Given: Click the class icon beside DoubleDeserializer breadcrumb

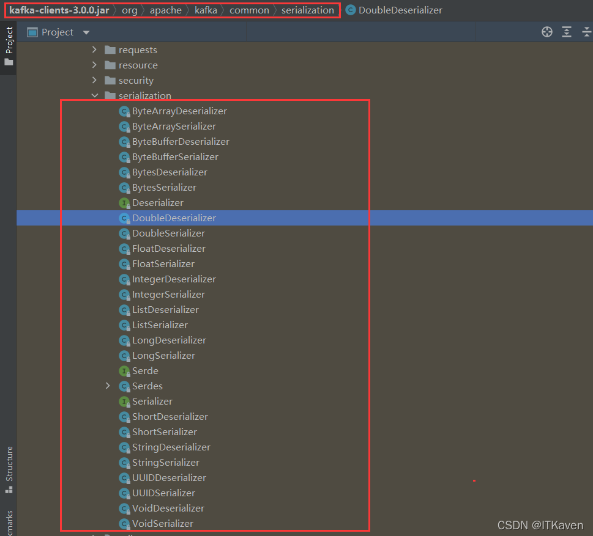Looking at the screenshot, I should [349, 10].
